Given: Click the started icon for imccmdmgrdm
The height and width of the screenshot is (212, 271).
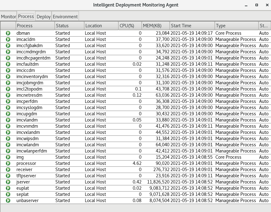Looking at the screenshot, I should pyautogui.click(x=8, y=52).
